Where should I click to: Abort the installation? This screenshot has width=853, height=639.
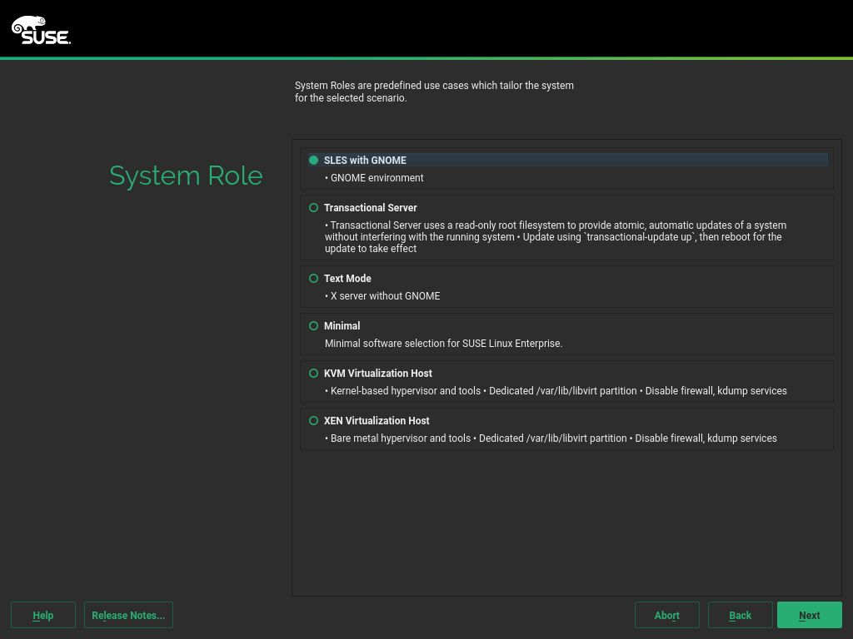coord(667,615)
